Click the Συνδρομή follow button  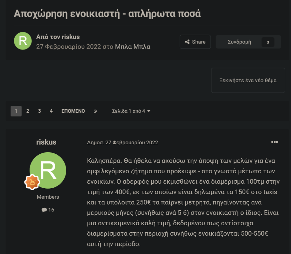click(248, 42)
